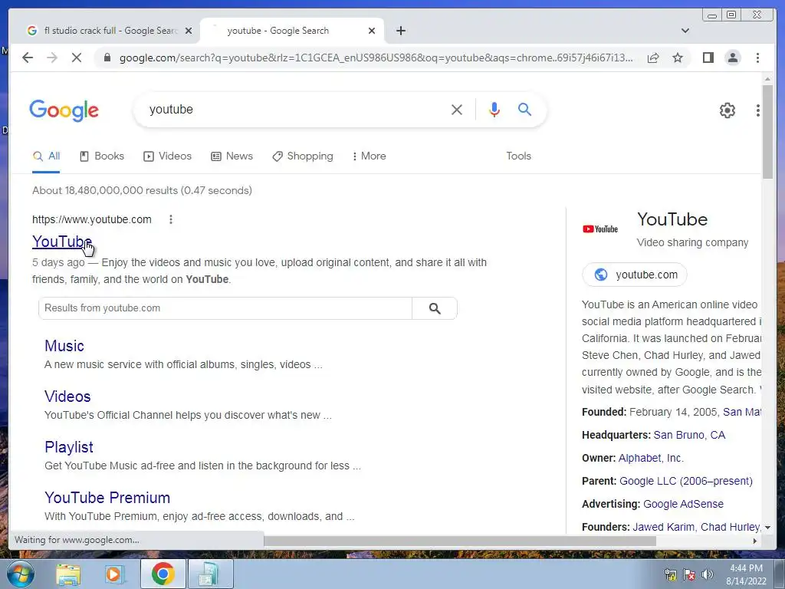Click the youtube.com button in knowledge panel
Viewport: 785px width, 589px height.
tap(634, 275)
